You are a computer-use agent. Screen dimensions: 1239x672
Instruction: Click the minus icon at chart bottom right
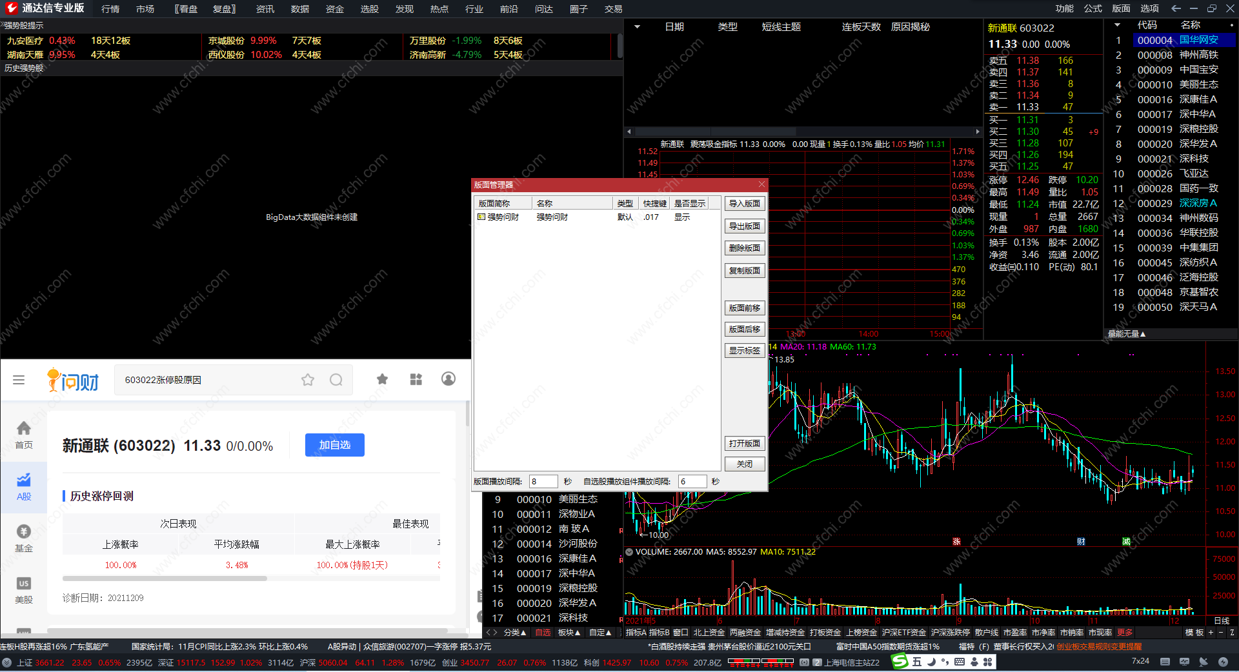click(1220, 633)
